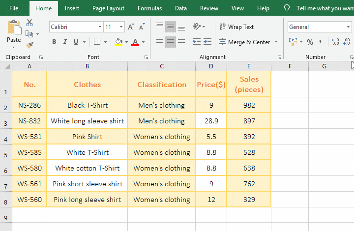354x231 pixels.
Task: Expand the Underline style arrow
Action: tap(84, 42)
